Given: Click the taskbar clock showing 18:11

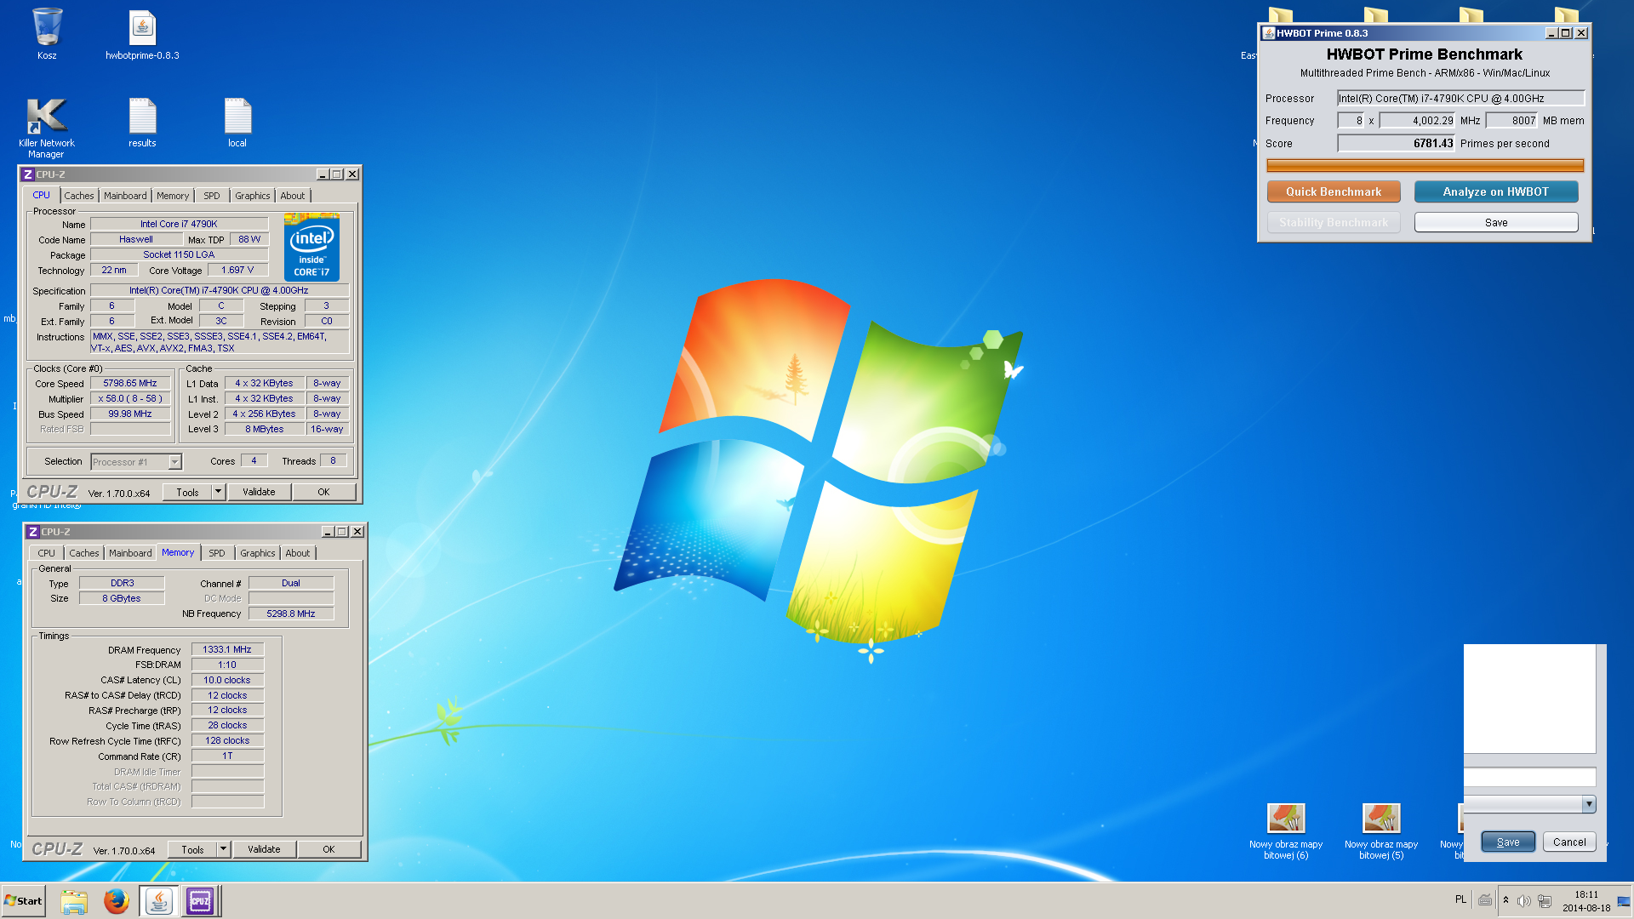Looking at the screenshot, I should point(1586,901).
